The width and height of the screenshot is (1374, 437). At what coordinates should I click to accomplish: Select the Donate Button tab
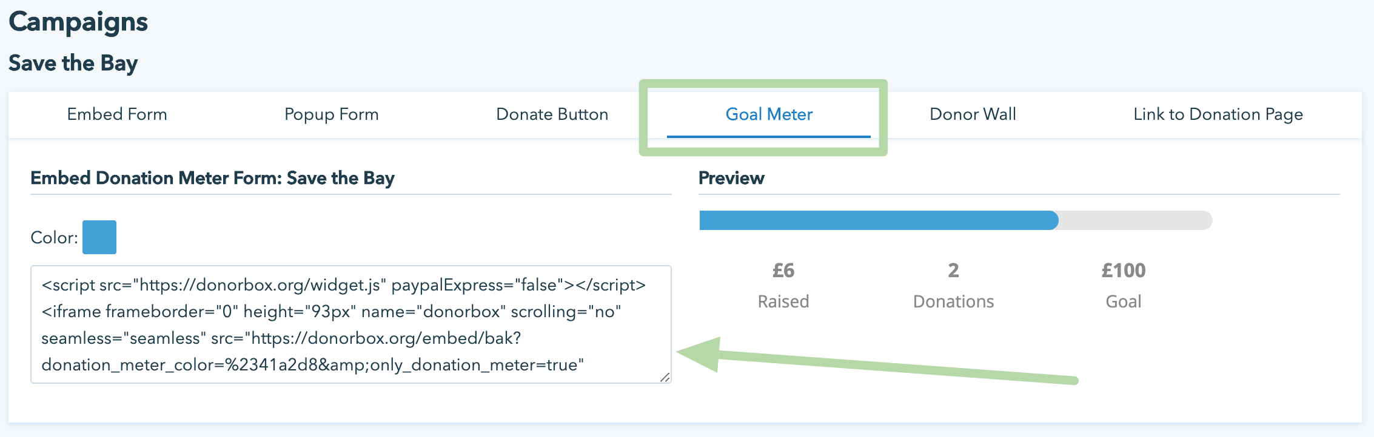click(x=552, y=114)
